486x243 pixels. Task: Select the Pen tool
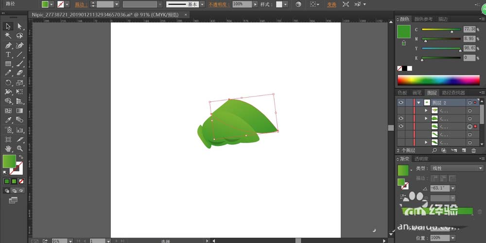8,46
